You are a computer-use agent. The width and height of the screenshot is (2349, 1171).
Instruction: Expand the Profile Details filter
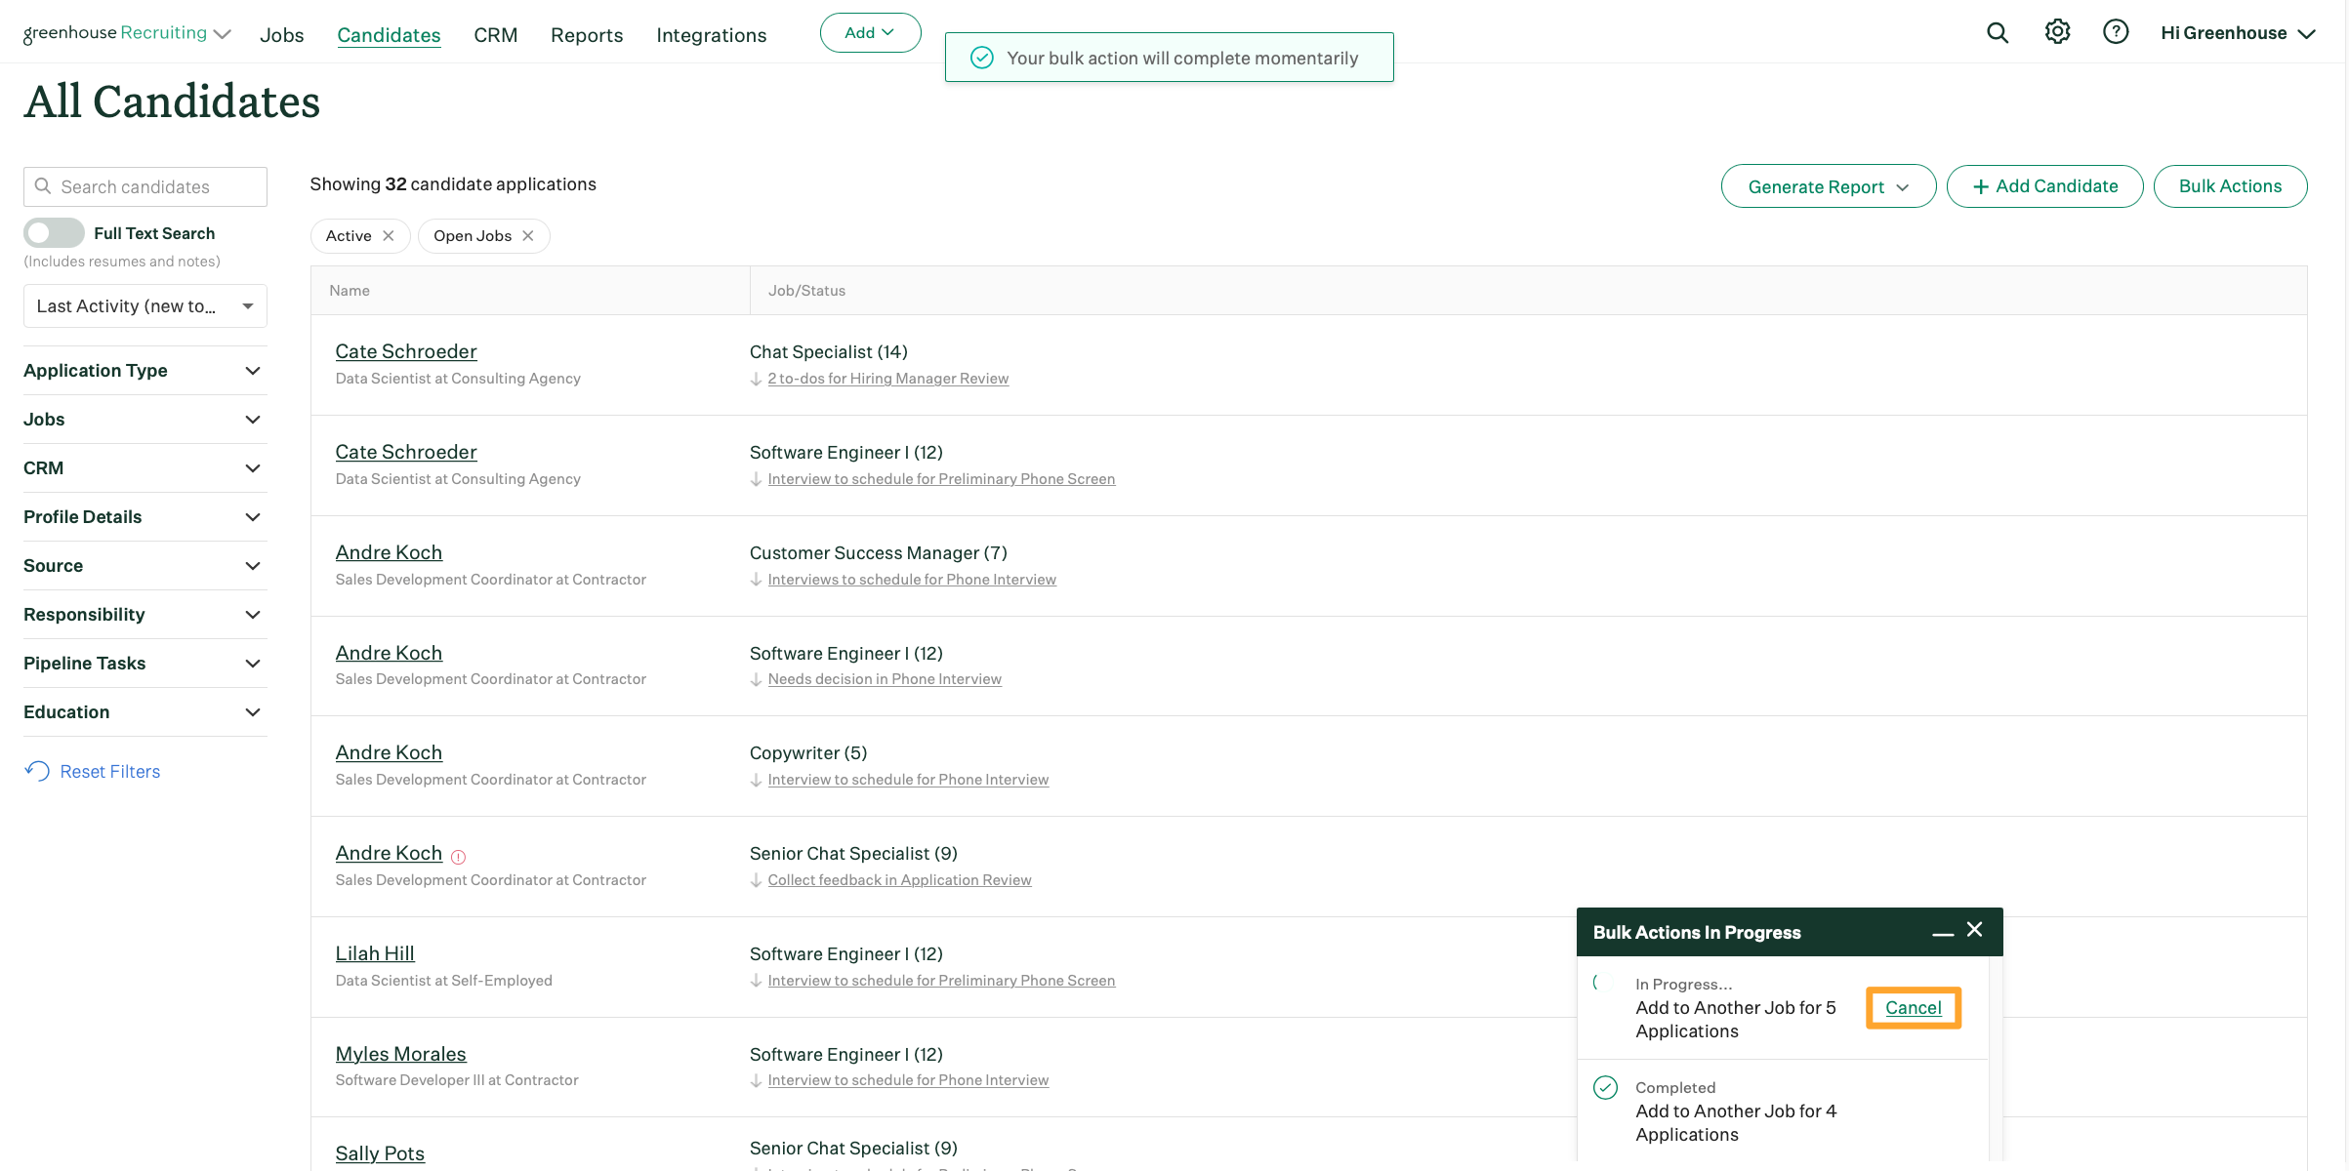tap(145, 517)
